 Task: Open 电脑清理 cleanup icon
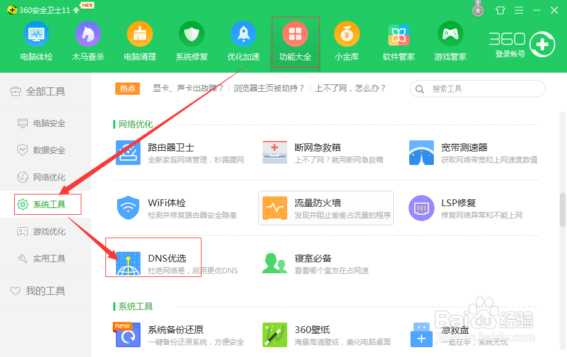click(139, 34)
